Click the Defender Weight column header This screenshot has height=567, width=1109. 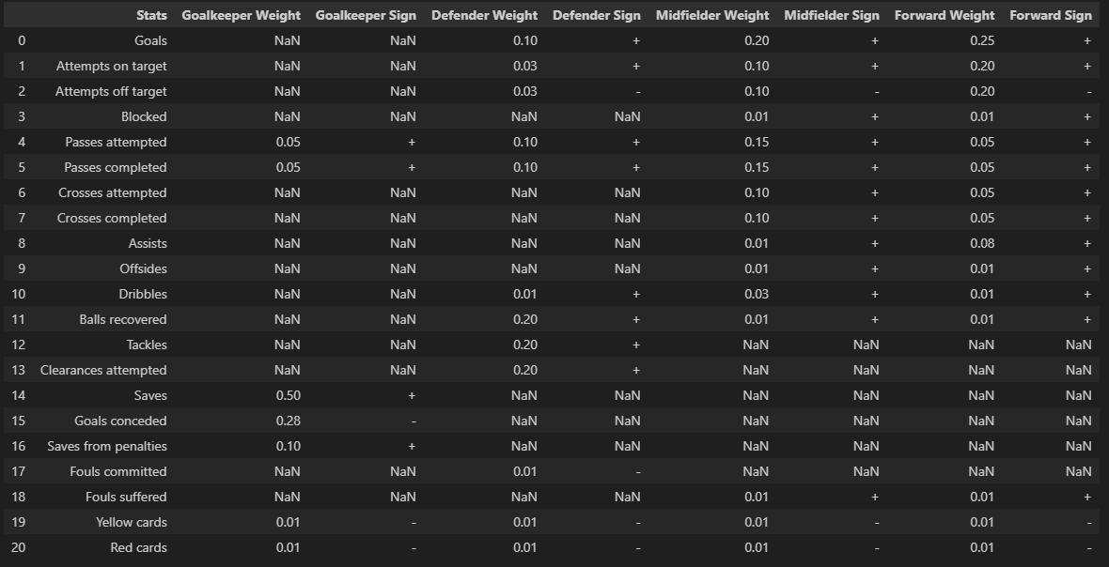pyautogui.click(x=484, y=15)
